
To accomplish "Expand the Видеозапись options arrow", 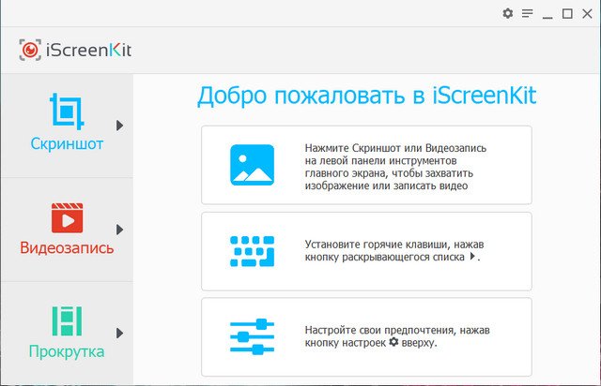I will click(x=119, y=230).
